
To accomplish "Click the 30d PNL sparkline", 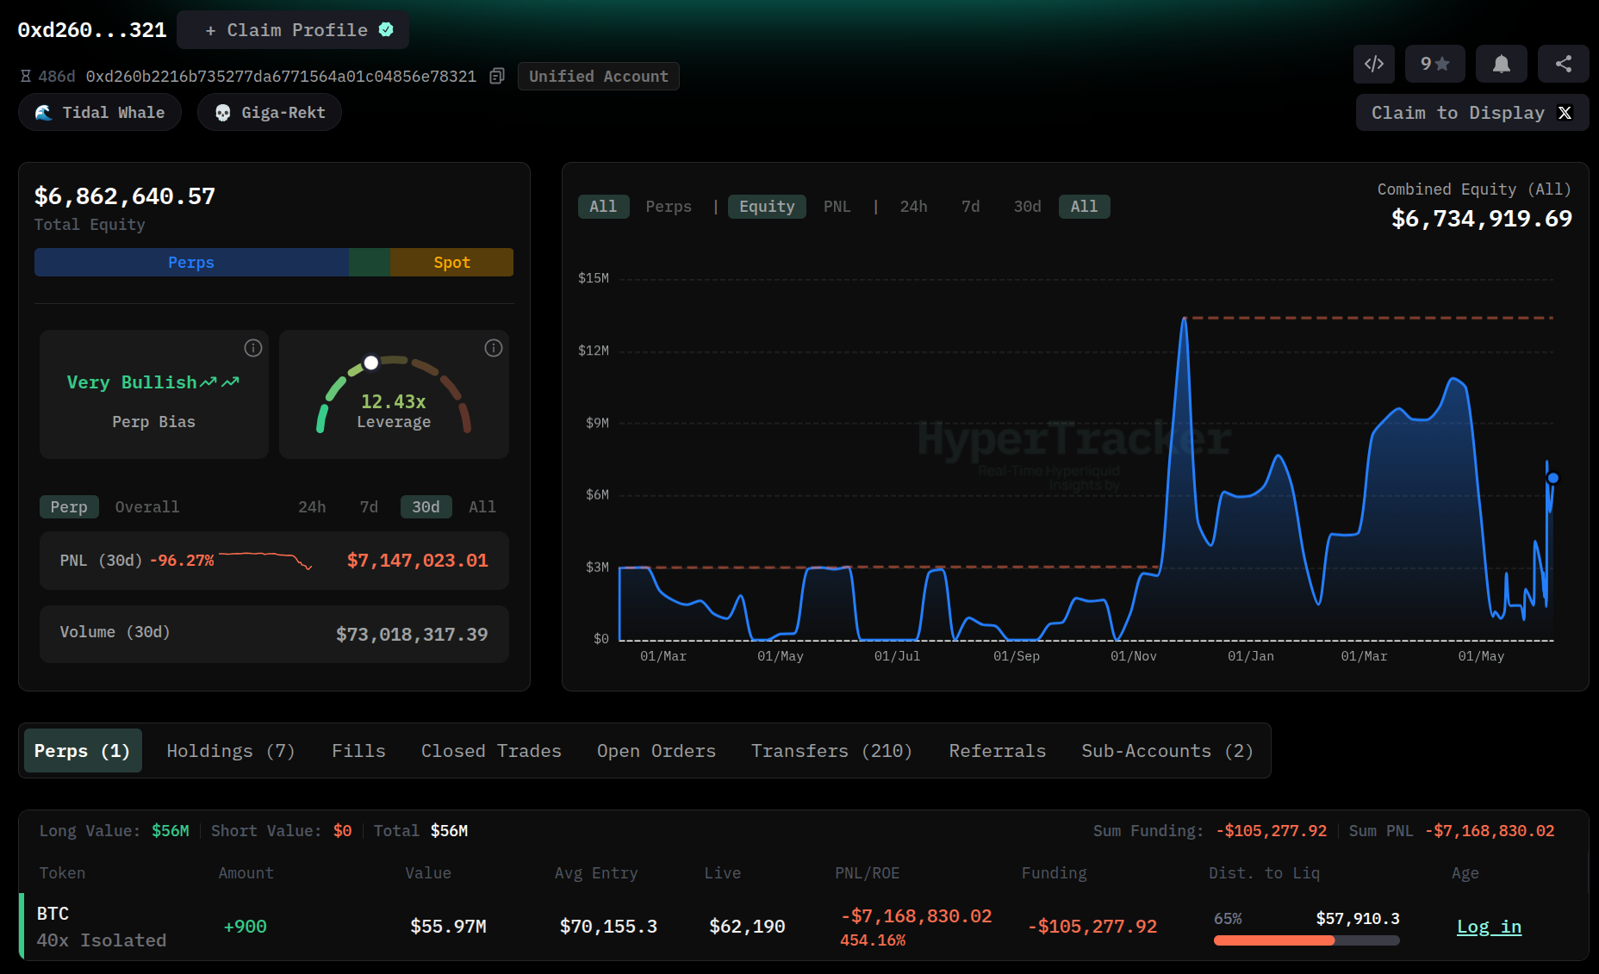I will pyautogui.click(x=265, y=561).
